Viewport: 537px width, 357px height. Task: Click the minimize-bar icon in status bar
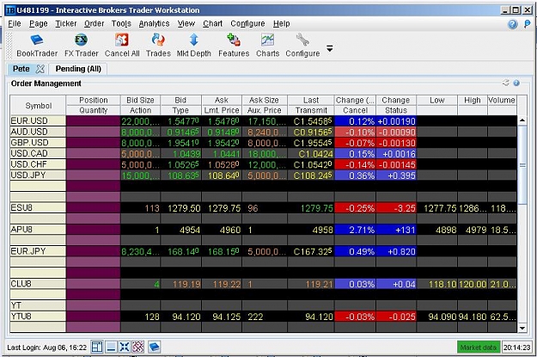(111, 347)
